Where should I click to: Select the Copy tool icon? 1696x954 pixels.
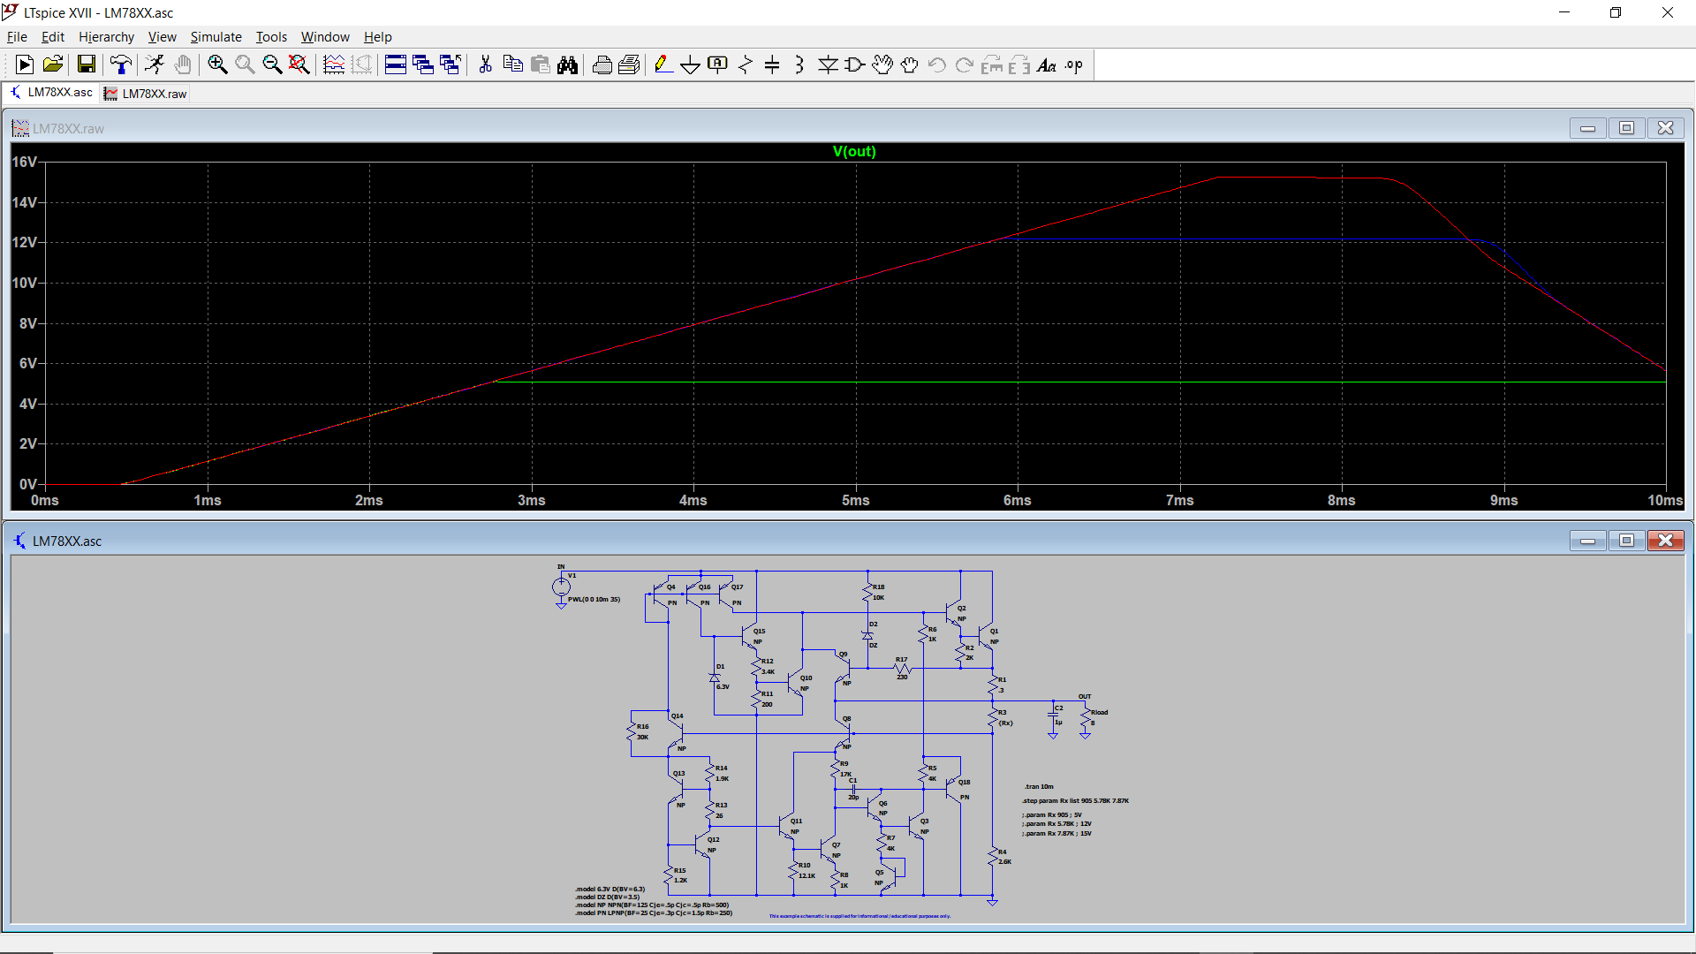click(x=512, y=64)
